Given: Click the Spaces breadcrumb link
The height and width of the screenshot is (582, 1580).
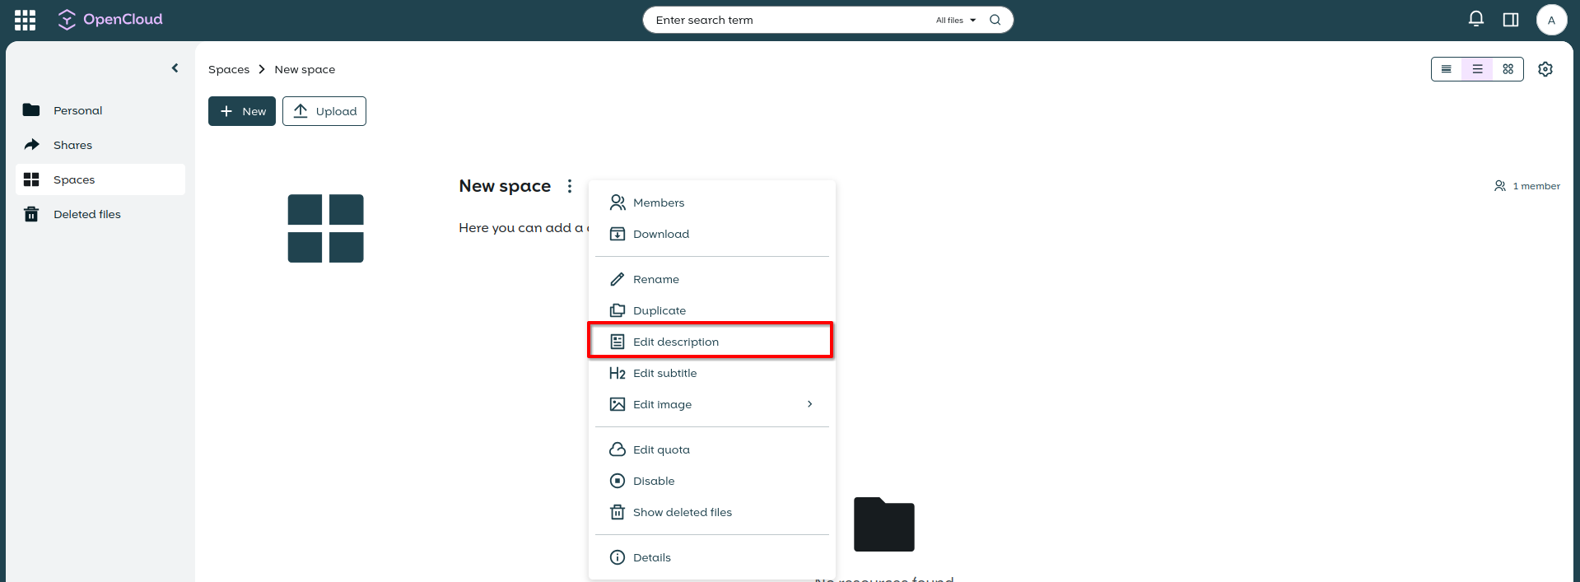Looking at the screenshot, I should coord(228,69).
